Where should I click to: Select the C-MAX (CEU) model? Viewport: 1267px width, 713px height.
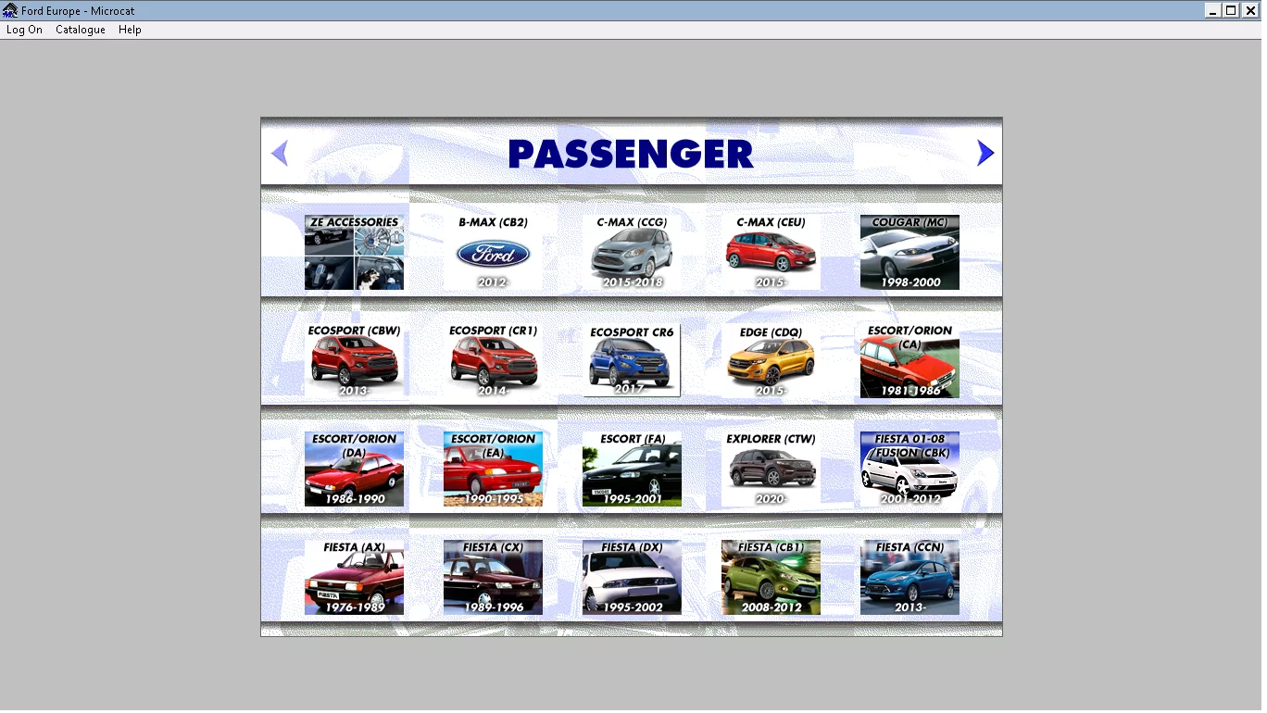[x=771, y=251]
